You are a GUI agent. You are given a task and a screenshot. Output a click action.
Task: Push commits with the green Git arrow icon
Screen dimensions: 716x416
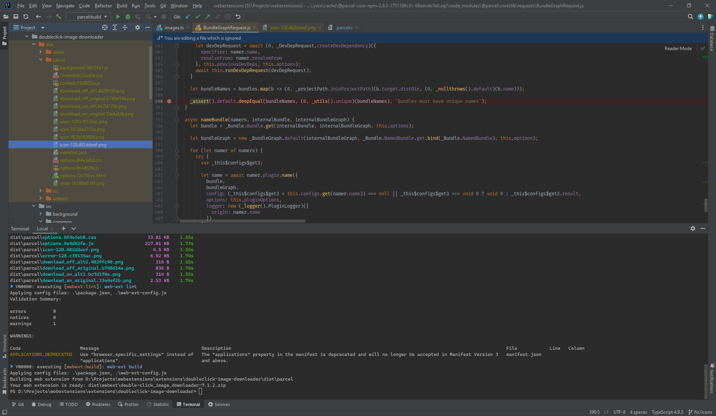click(207, 17)
